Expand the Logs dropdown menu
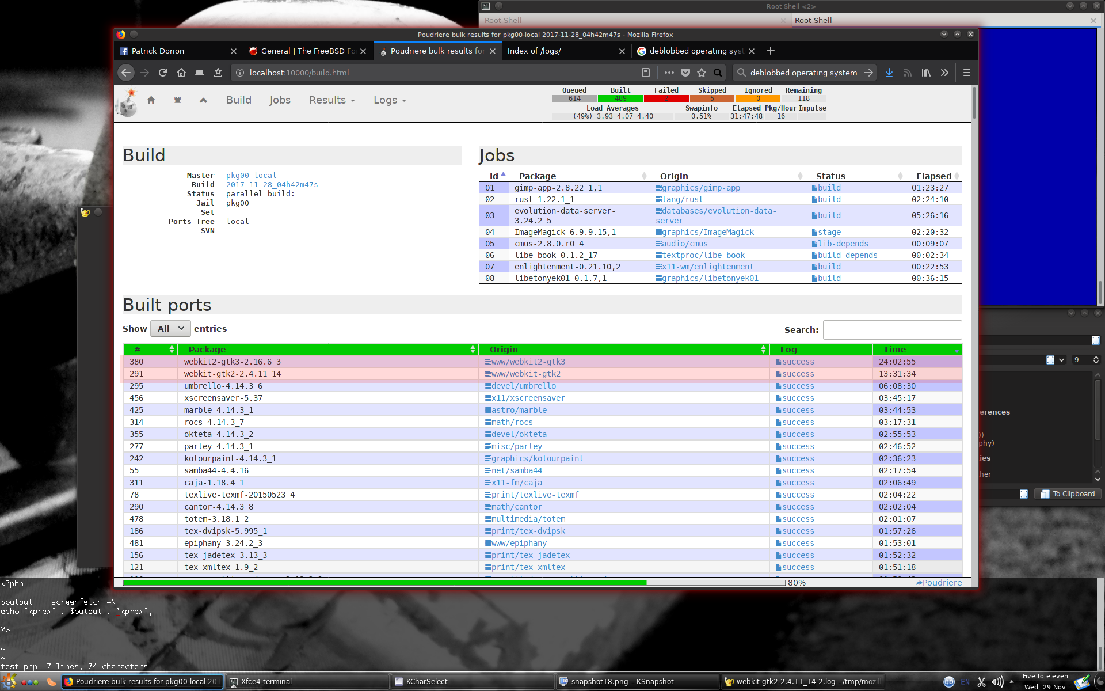The height and width of the screenshot is (691, 1105). tap(390, 100)
